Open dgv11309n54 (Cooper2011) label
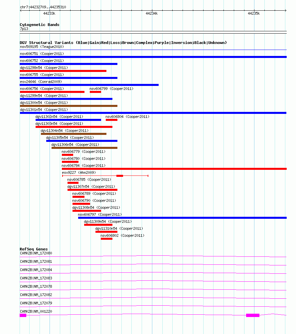This screenshot has width=296, height=334. click(108, 221)
